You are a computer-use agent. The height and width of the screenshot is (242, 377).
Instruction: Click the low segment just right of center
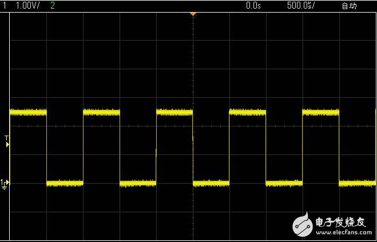pyautogui.click(x=211, y=183)
